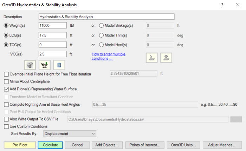Click the add-plane icon with plus sign
The width and height of the screenshot is (246, 151).
click(166, 58)
